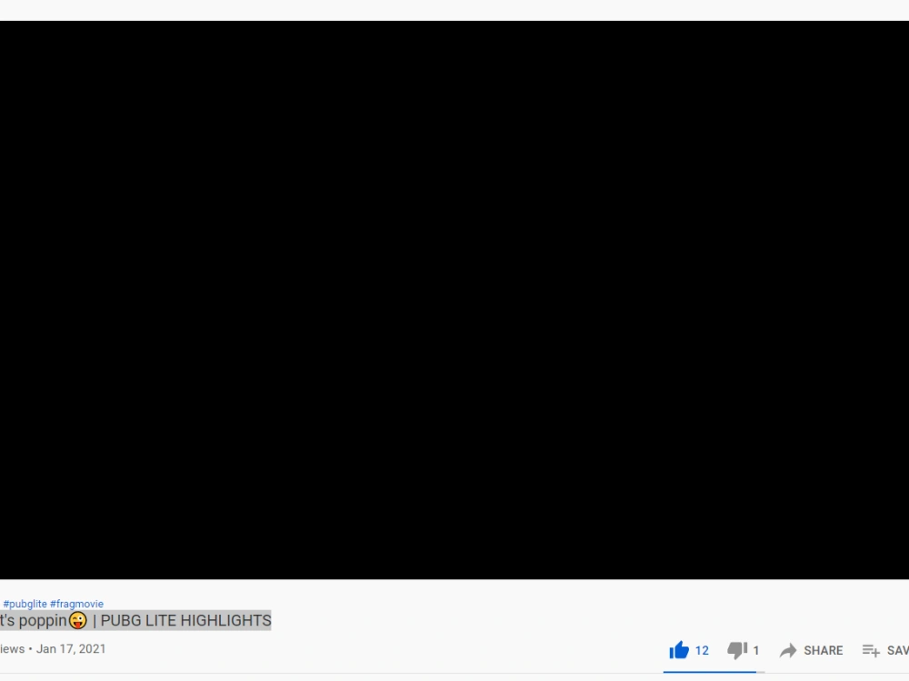Click the share arrow icon
Viewport: 909px width, 681px height.
788,650
